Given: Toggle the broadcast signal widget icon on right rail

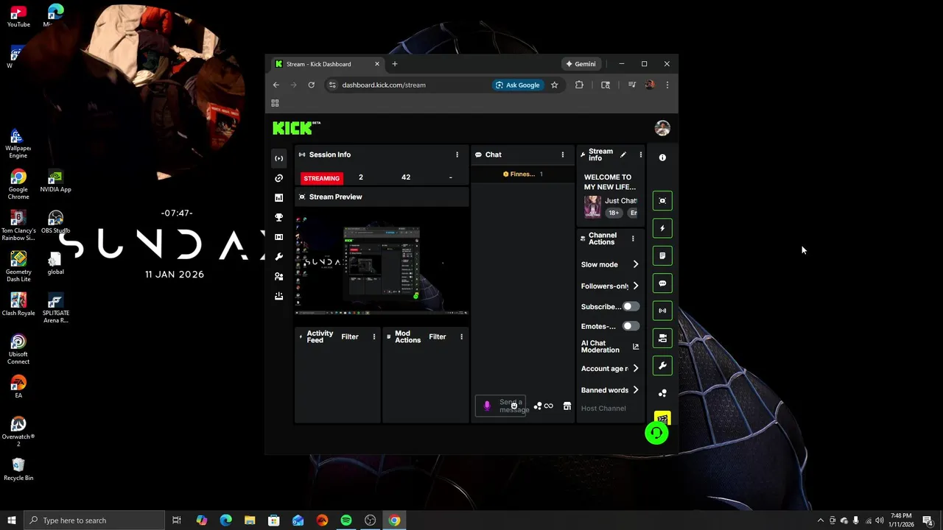Looking at the screenshot, I should click(x=662, y=311).
